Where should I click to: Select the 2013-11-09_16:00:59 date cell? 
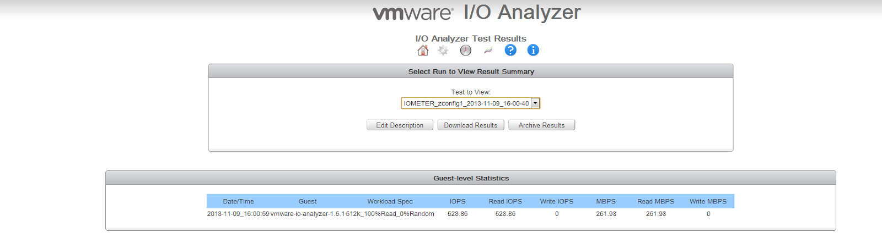[x=238, y=214]
